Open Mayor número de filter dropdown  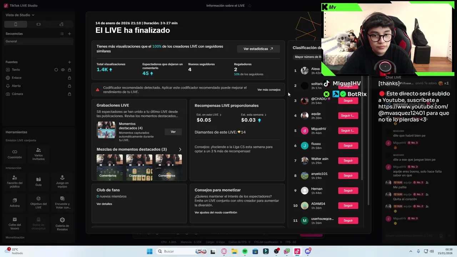pos(308,57)
